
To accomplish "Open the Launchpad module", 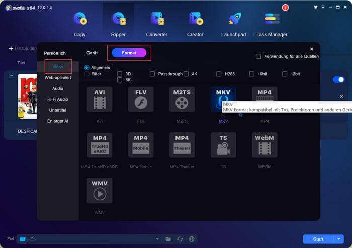I will click(233, 24).
